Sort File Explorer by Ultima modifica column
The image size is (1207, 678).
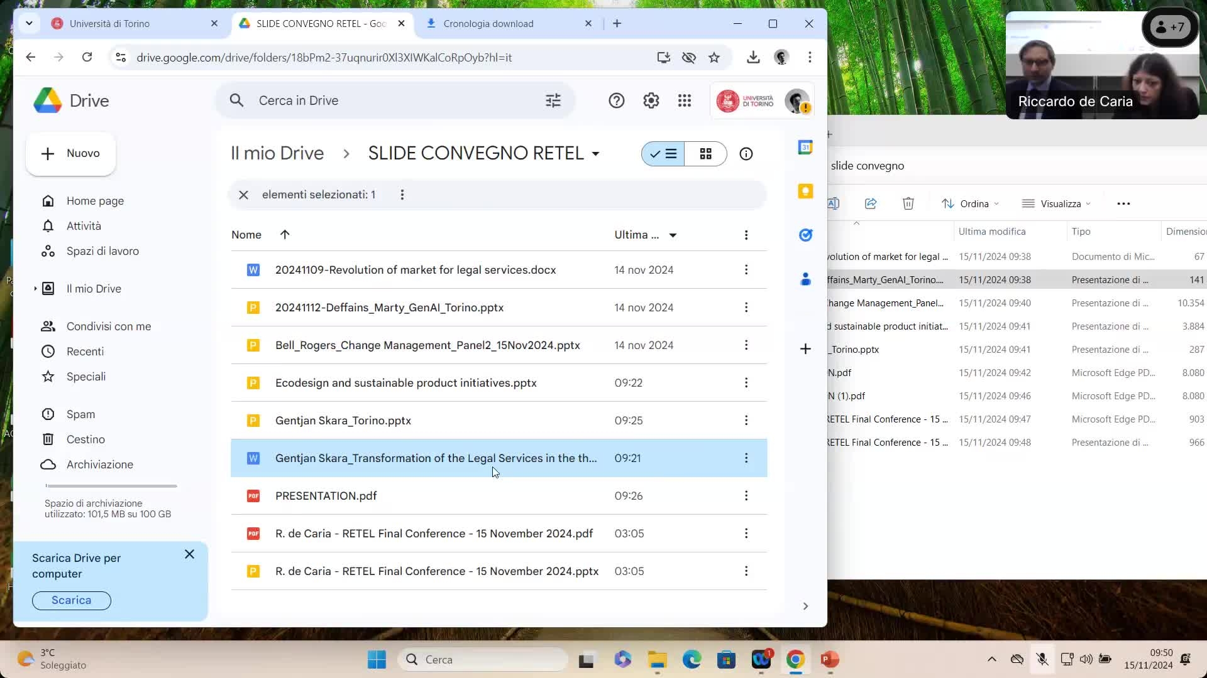[x=992, y=232]
